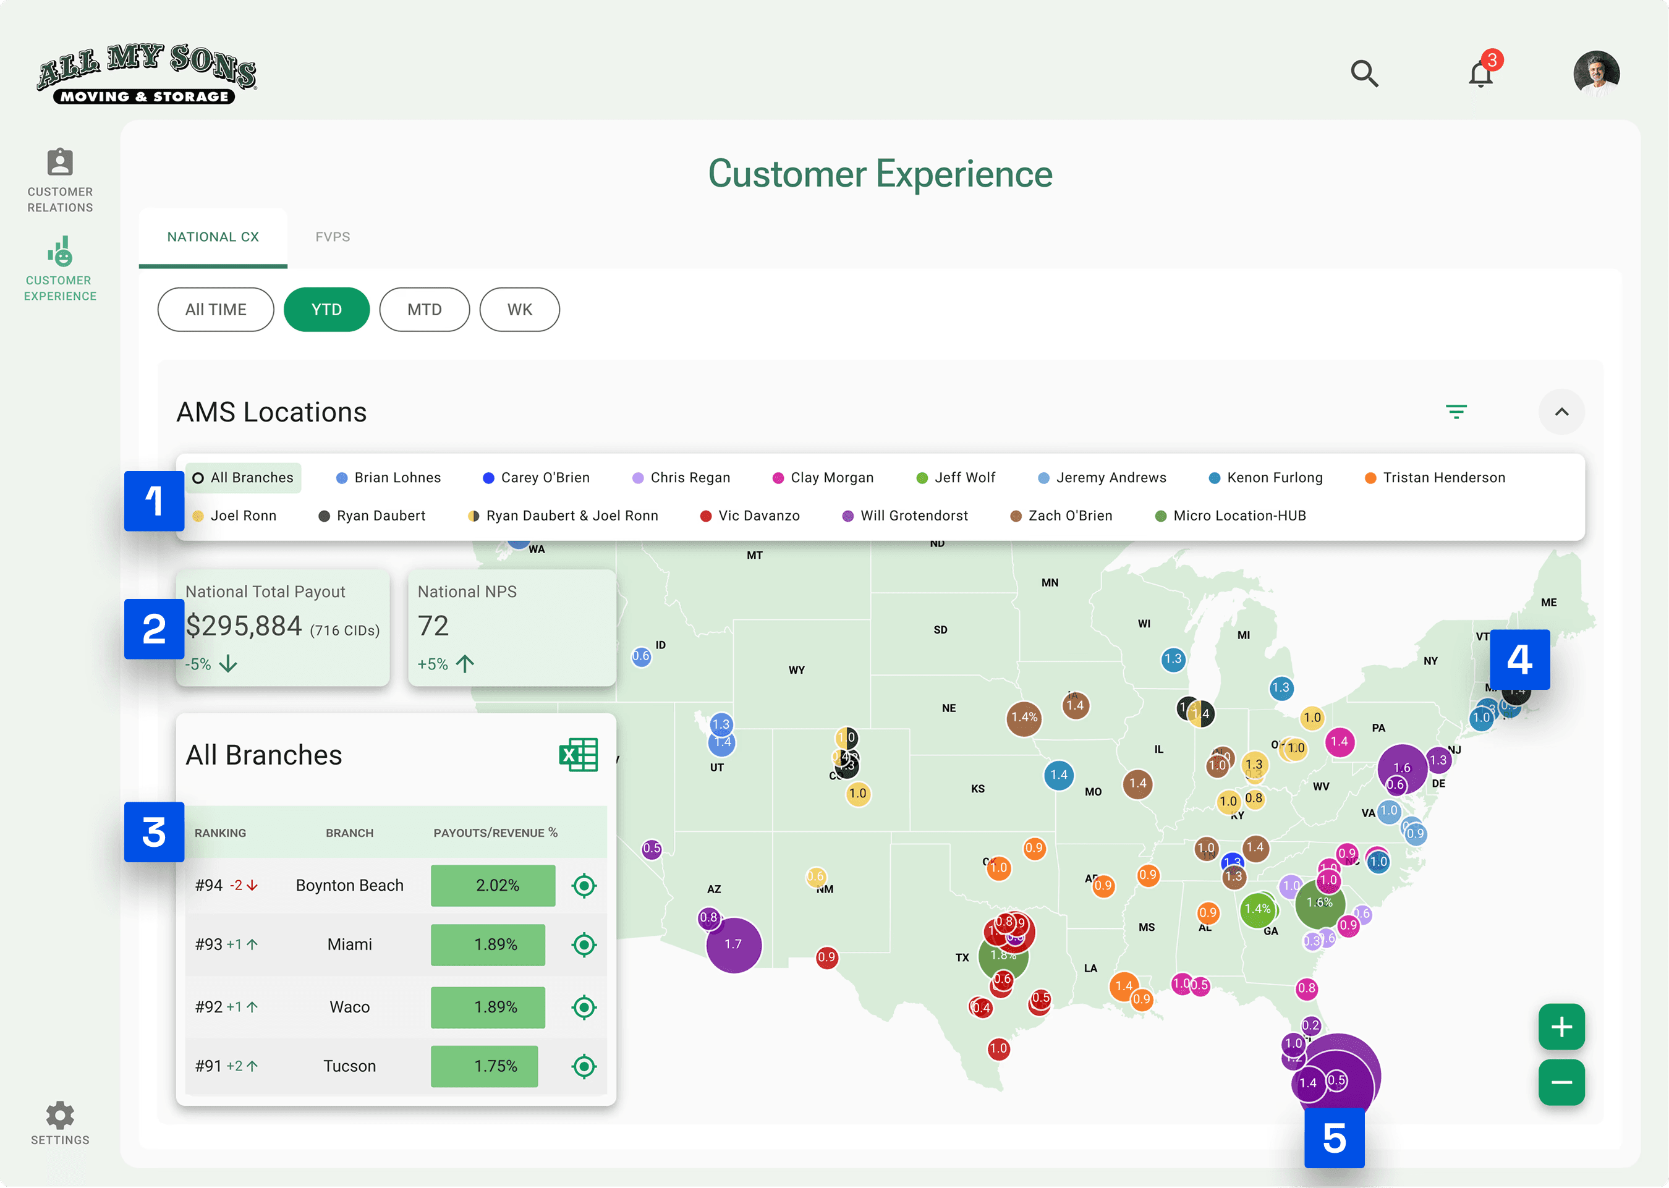Click the MTD time range button
The width and height of the screenshot is (1669, 1188).
tap(424, 310)
